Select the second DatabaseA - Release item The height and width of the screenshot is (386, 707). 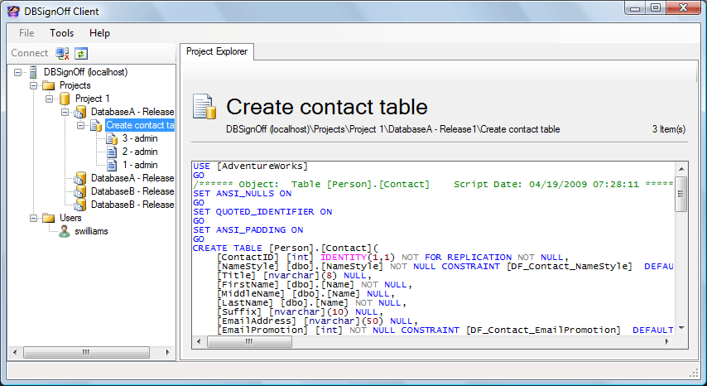click(x=132, y=178)
